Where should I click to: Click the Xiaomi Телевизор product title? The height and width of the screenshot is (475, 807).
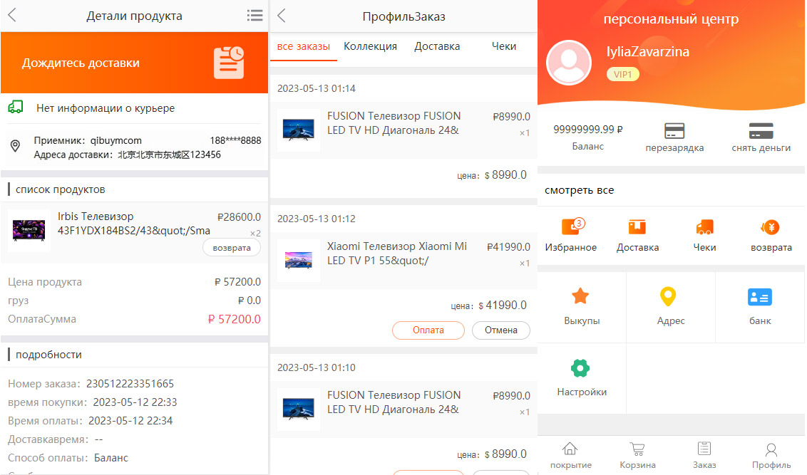click(397, 254)
